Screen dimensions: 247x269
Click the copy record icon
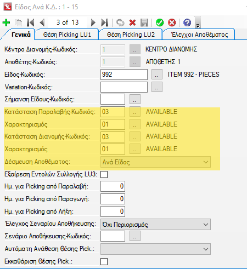[18, 22]
